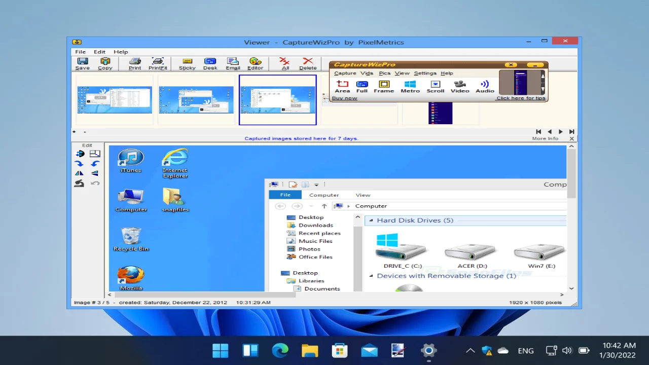Select the first captured thumbnail
The width and height of the screenshot is (649, 365).
(115, 100)
